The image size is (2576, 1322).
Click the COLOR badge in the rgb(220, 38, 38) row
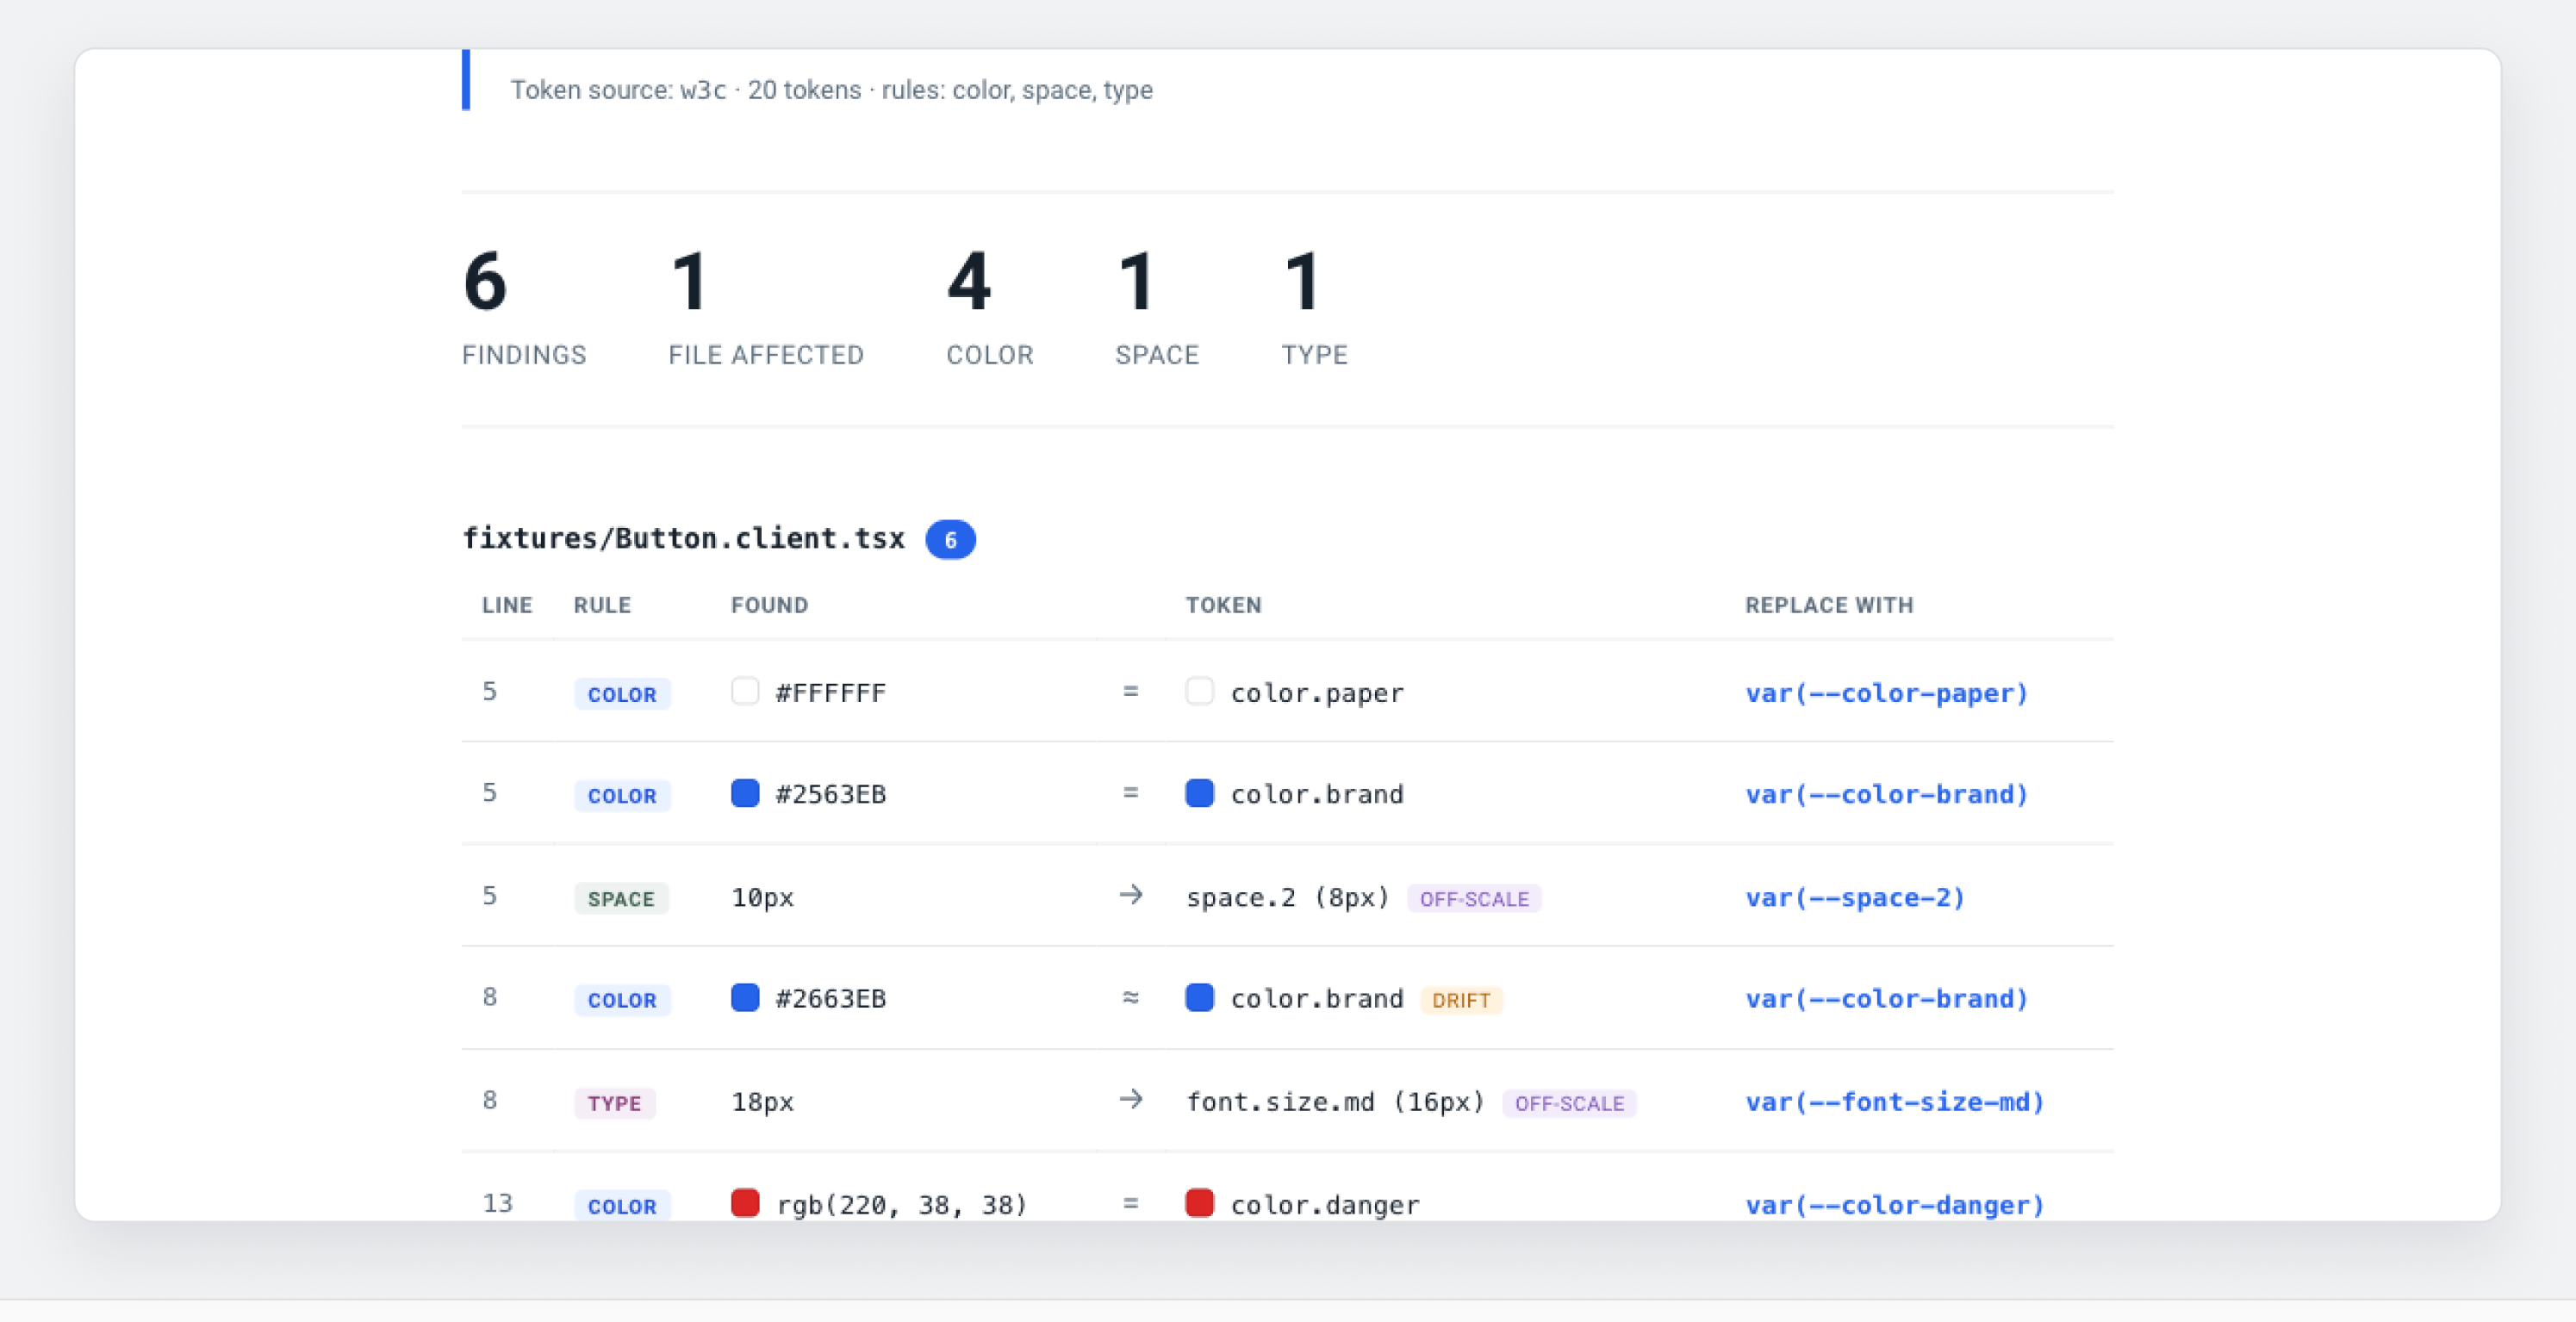pos(622,1206)
